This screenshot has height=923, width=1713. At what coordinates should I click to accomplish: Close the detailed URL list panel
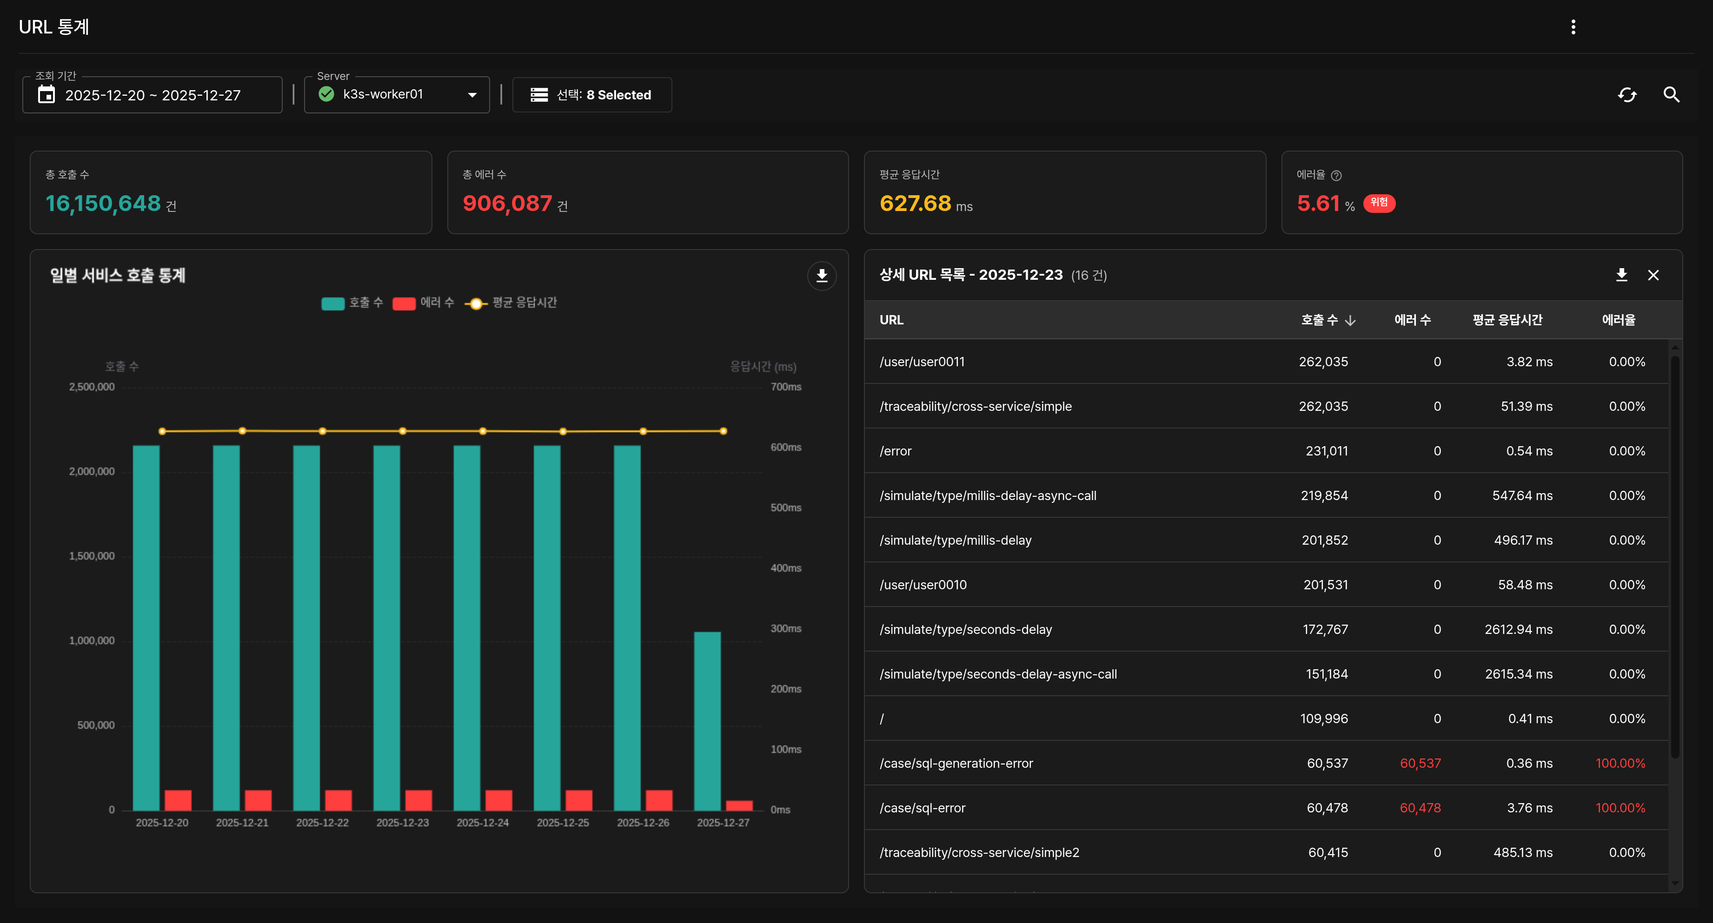[x=1653, y=275]
